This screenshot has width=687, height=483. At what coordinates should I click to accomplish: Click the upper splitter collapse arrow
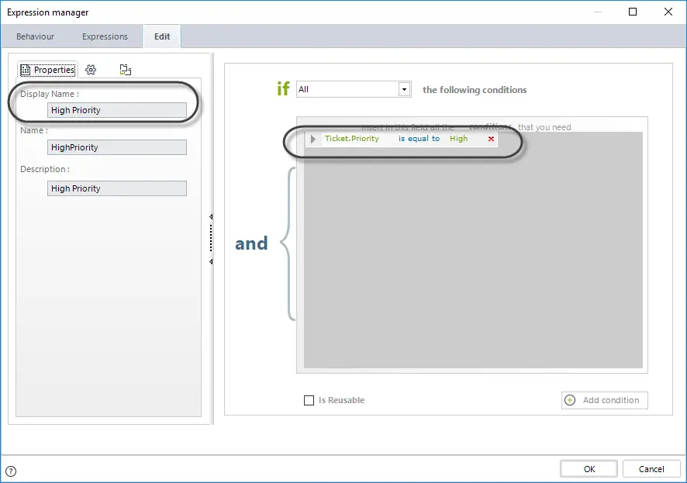click(x=211, y=217)
